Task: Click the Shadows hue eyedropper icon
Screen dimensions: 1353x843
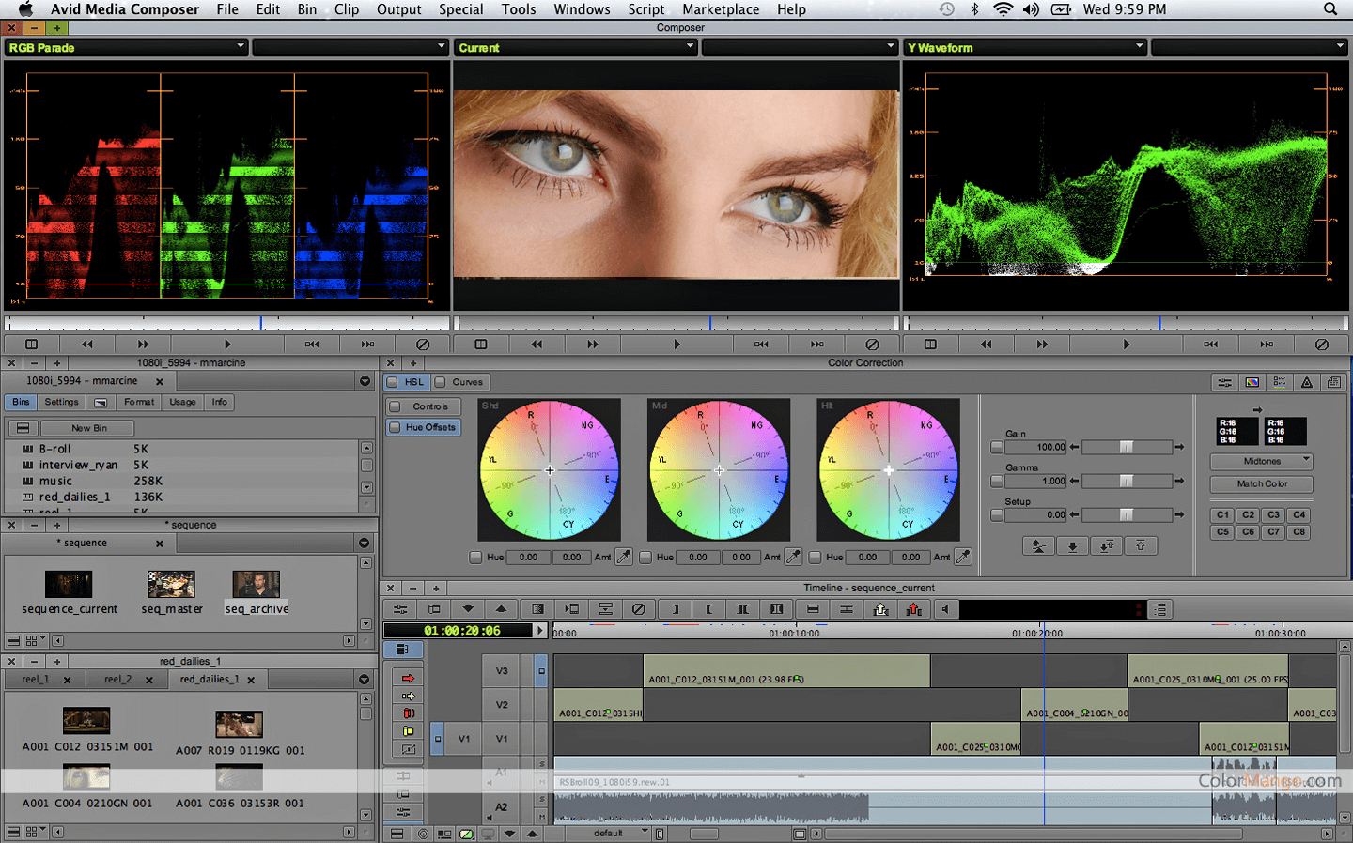Action: point(623,557)
